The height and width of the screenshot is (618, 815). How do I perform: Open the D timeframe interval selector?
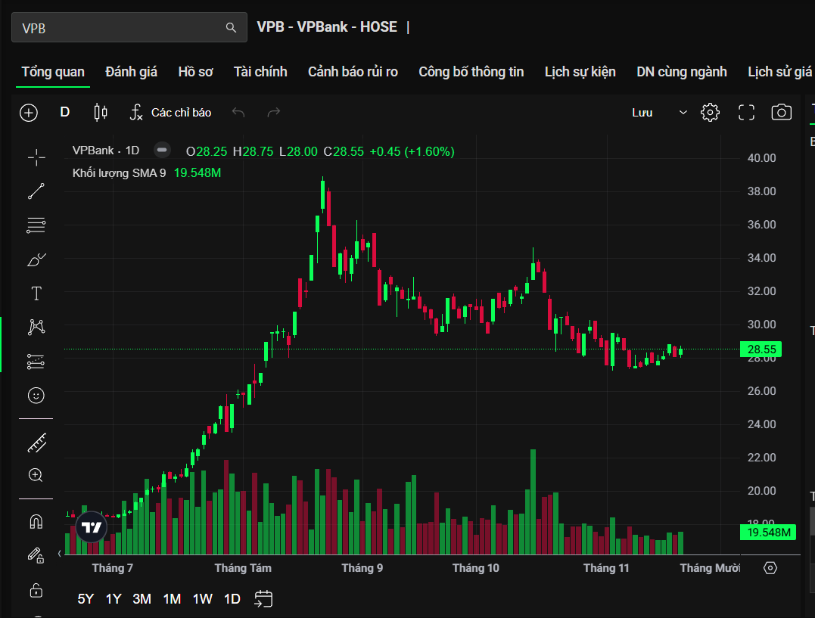coord(65,113)
